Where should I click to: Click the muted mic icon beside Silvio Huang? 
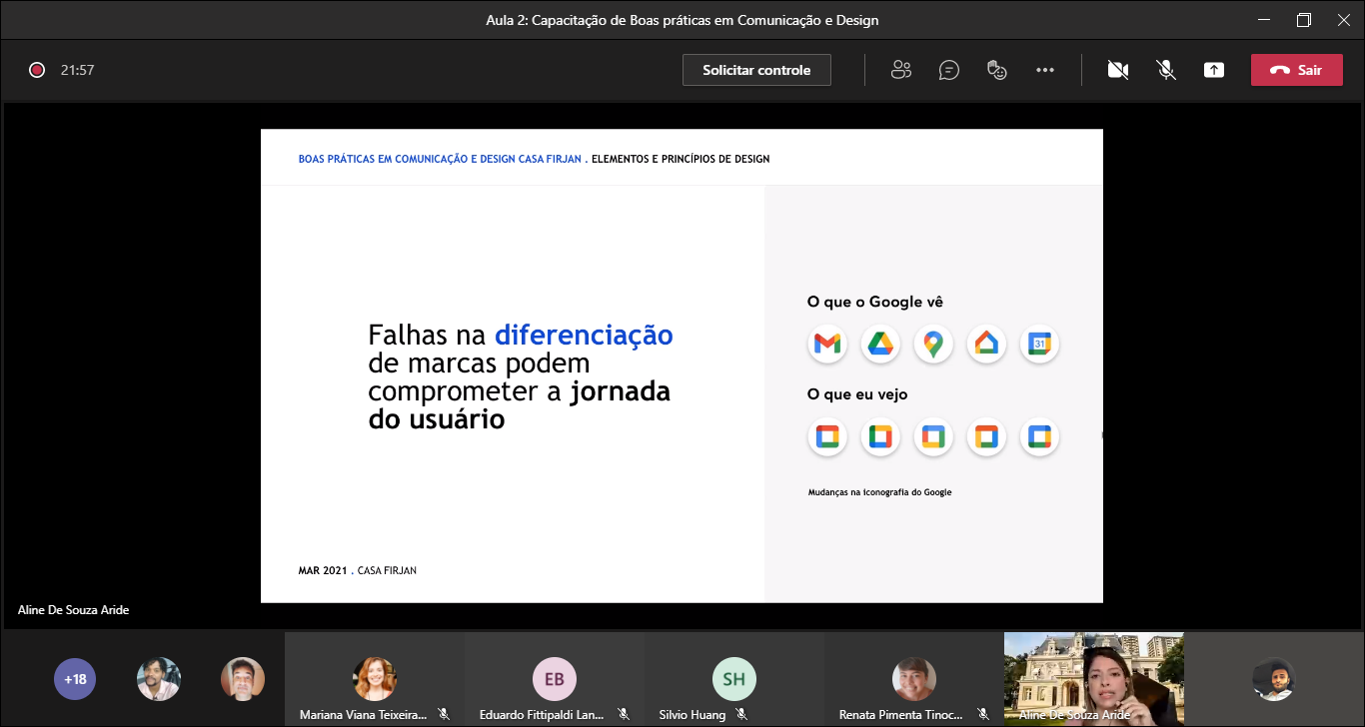[741, 715]
